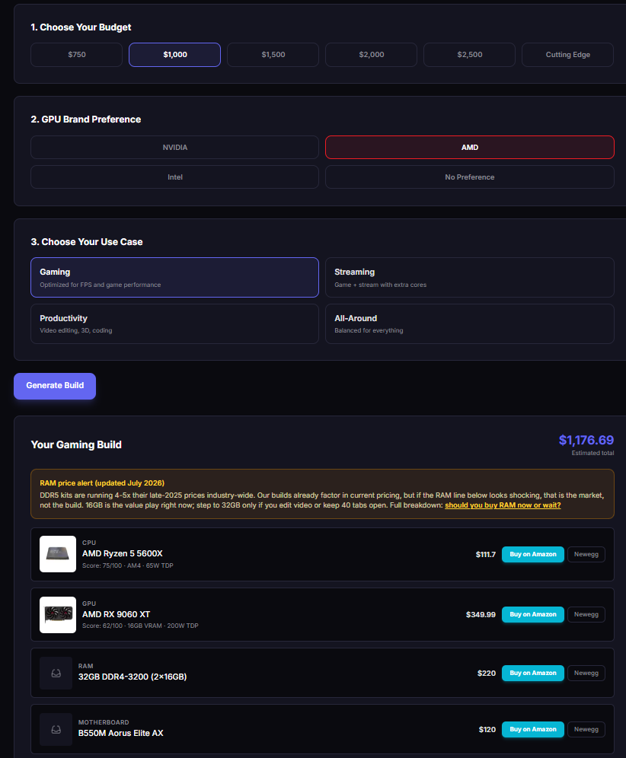This screenshot has height=758, width=626.
Task: Select NVIDIA as GPU brand
Action: pyautogui.click(x=174, y=148)
